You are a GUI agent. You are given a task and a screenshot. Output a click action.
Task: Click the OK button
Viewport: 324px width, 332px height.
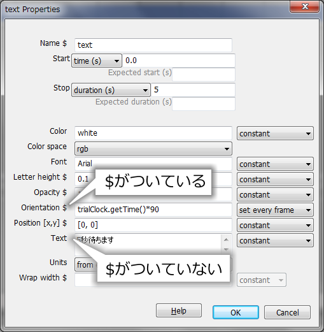point(236,312)
